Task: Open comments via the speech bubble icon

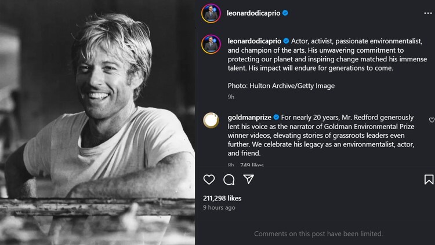Action: 229,180
